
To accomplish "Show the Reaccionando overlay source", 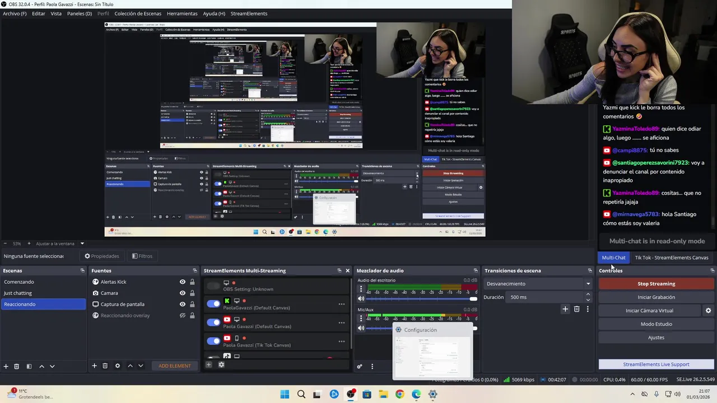I will [182, 316].
